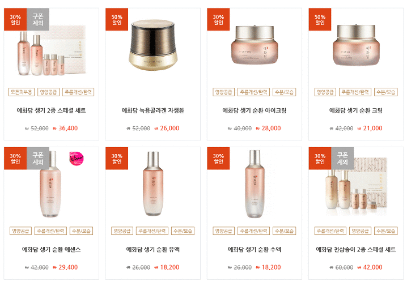Viewport: 407px width, 282px height.
Task: Click the 영양공급 tag under 천삼송이 세트
Action: pyautogui.click(x=361, y=231)
